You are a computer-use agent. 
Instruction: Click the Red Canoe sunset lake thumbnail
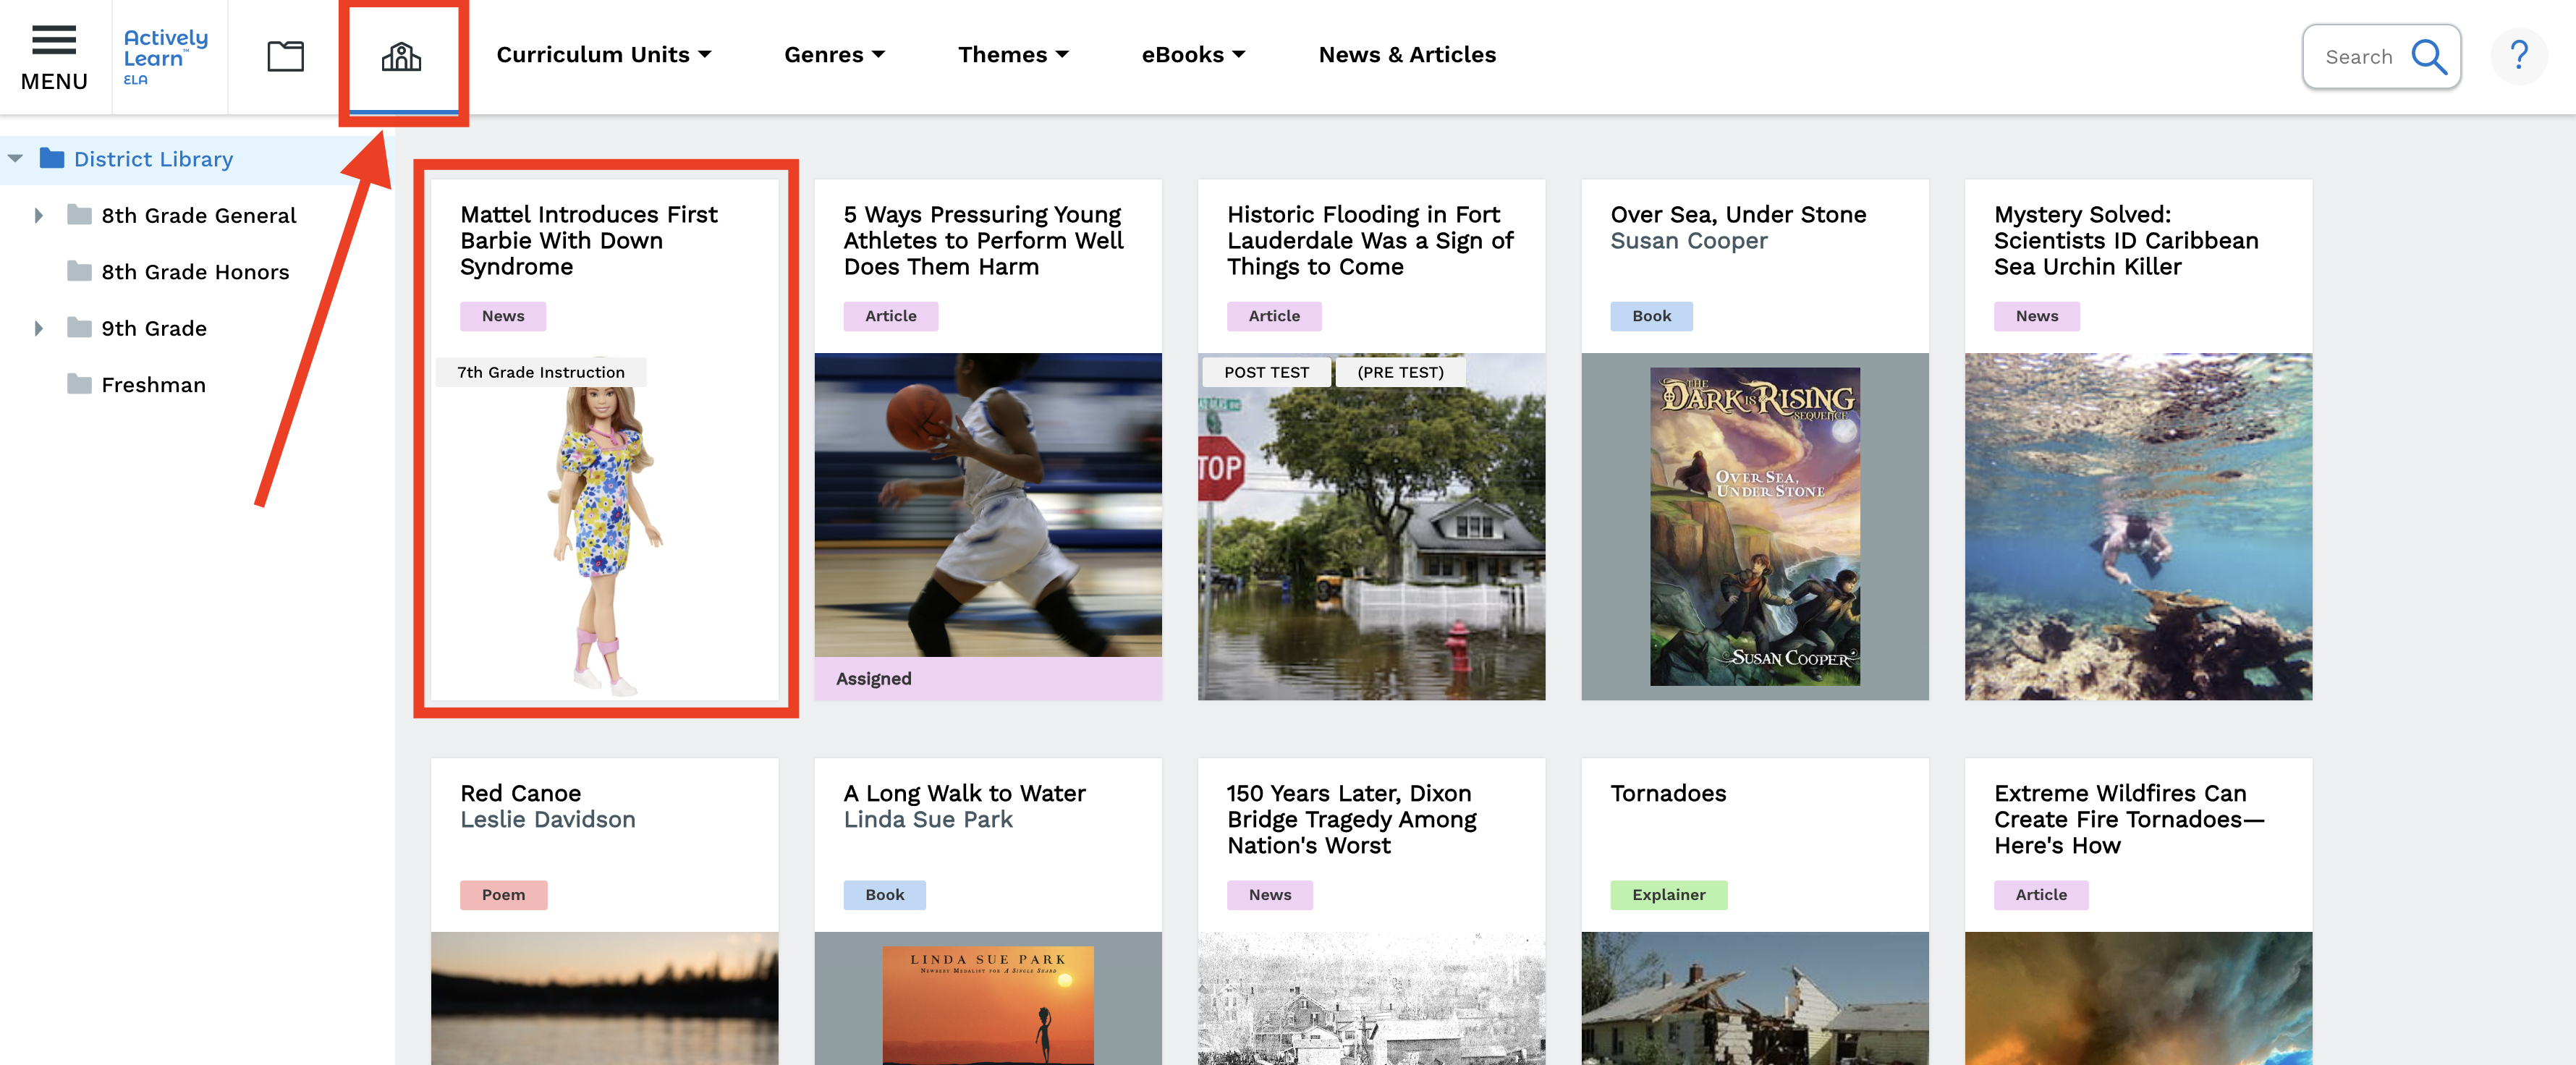[x=604, y=998]
